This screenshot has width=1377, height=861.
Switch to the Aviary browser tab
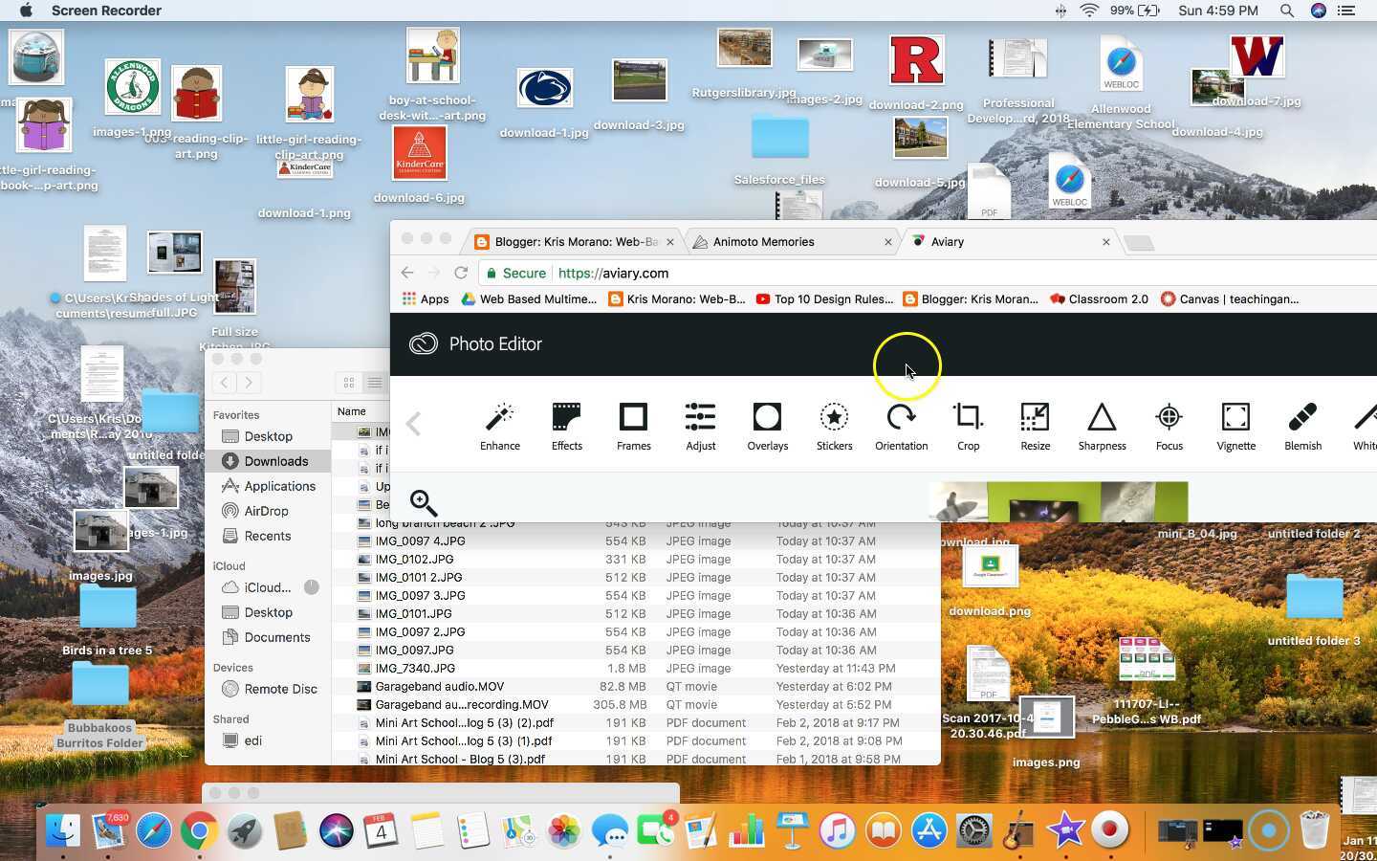[x=948, y=241]
